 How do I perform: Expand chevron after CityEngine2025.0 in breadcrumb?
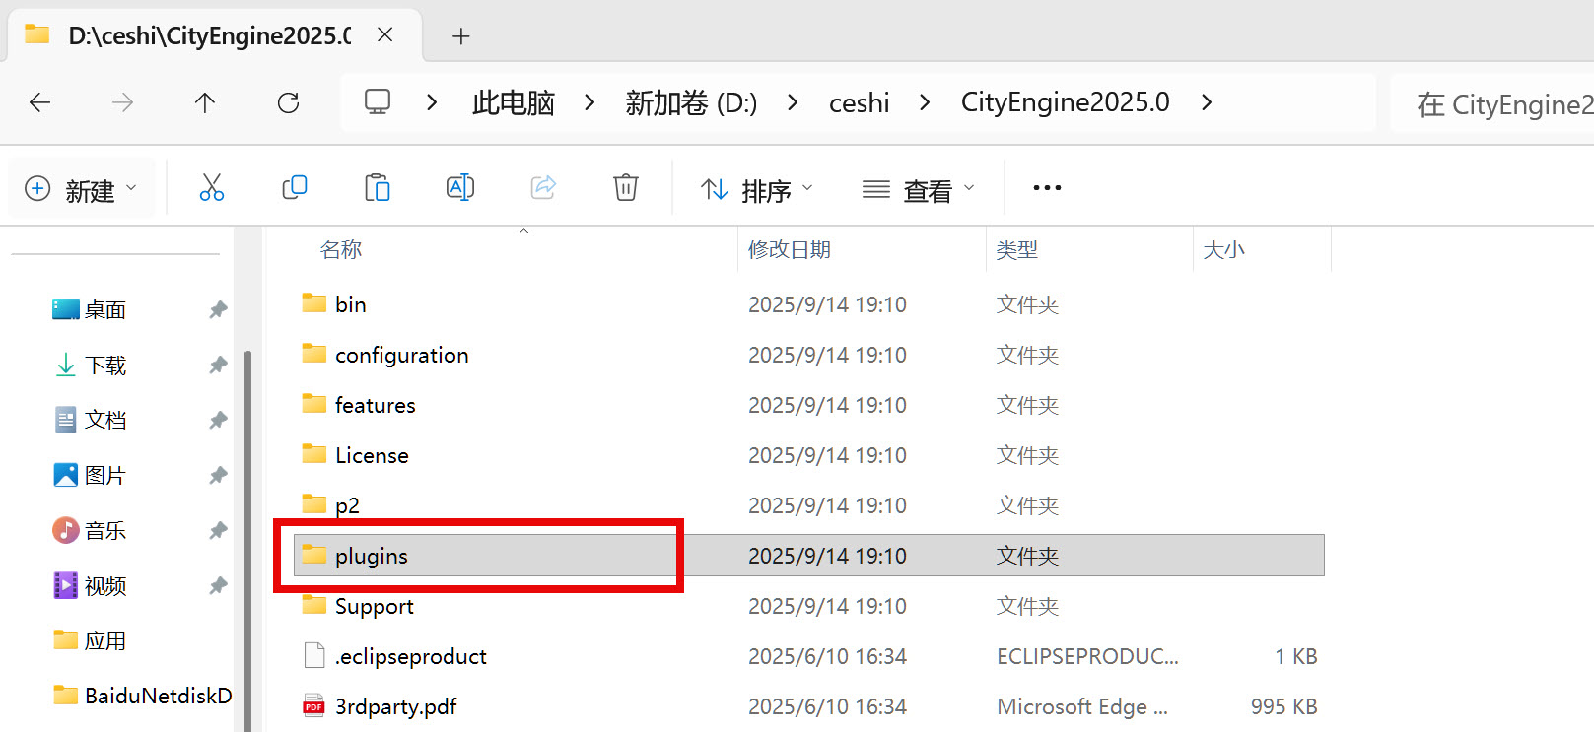point(1207,102)
